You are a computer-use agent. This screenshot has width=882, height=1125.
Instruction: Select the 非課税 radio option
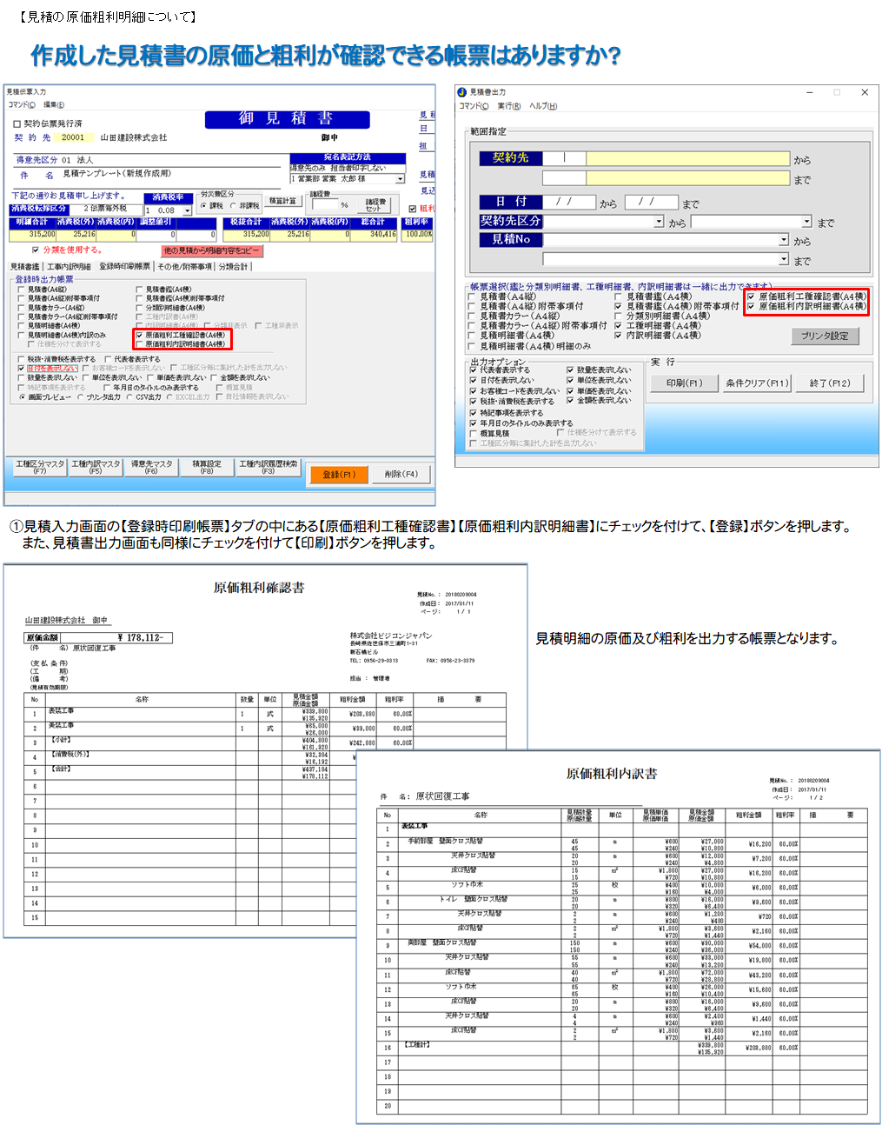pos(233,206)
